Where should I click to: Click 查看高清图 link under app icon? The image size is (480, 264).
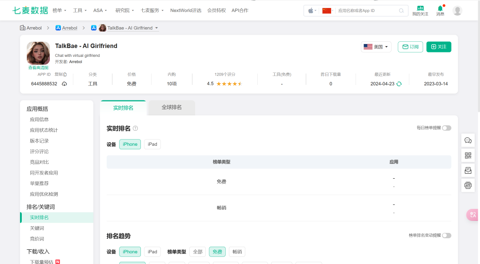[38, 68]
